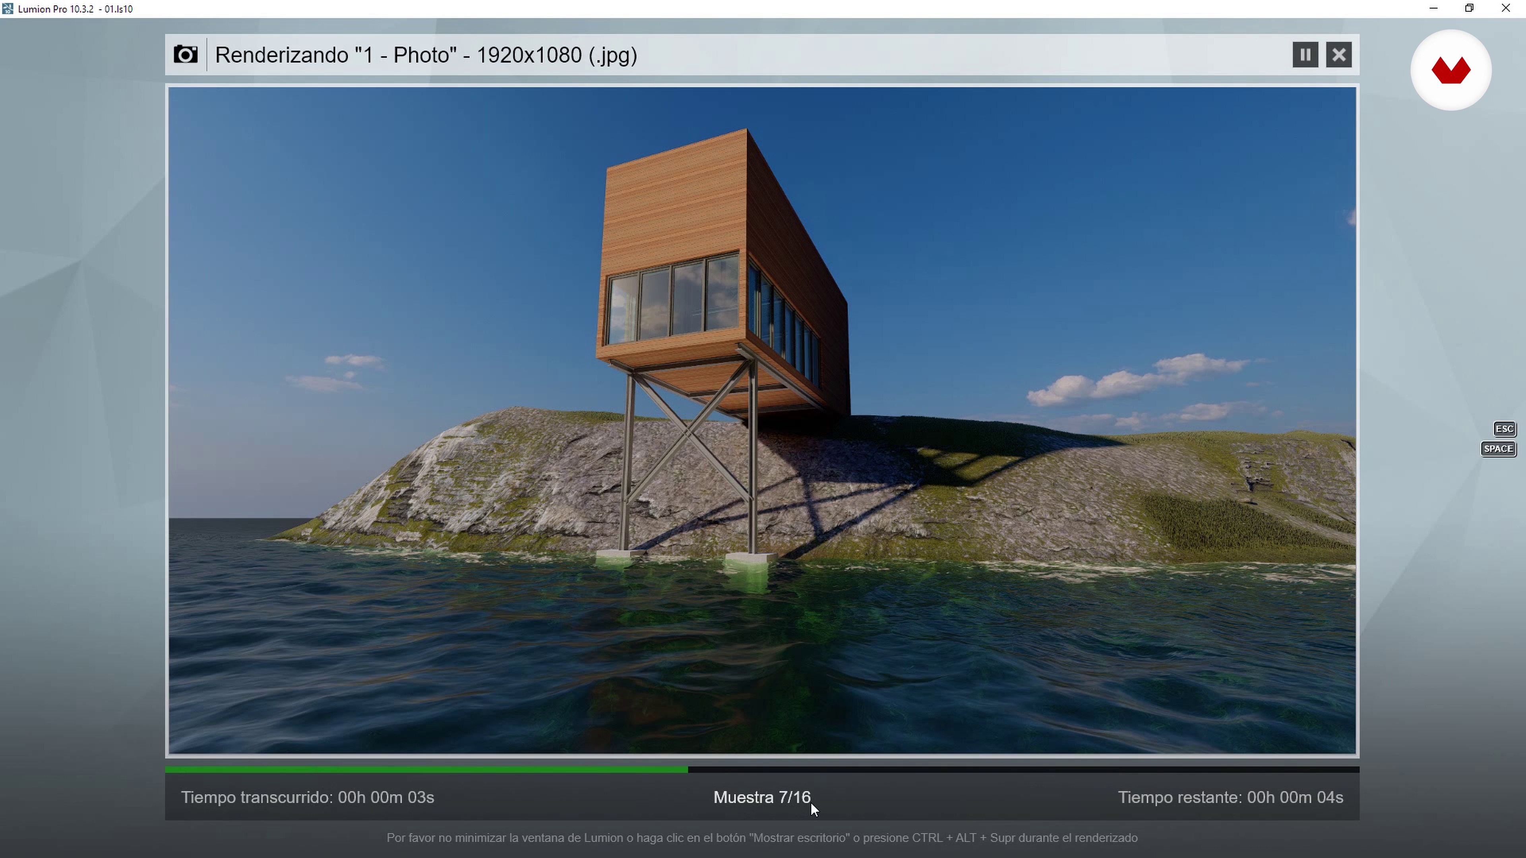Image resolution: width=1526 pixels, height=858 pixels.
Task: Click the render preview image
Action: coord(763,420)
